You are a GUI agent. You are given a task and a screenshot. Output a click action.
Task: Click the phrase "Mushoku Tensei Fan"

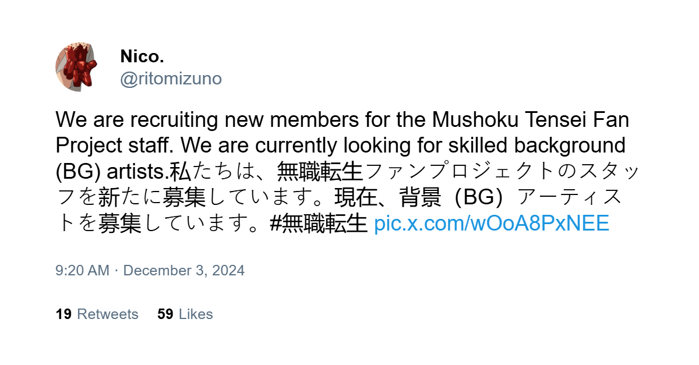click(531, 121)
